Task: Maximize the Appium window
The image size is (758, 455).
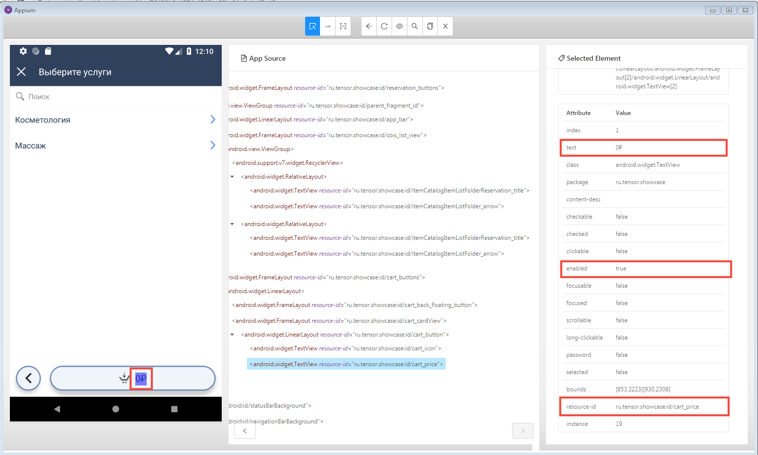Action: pos(729,10)
